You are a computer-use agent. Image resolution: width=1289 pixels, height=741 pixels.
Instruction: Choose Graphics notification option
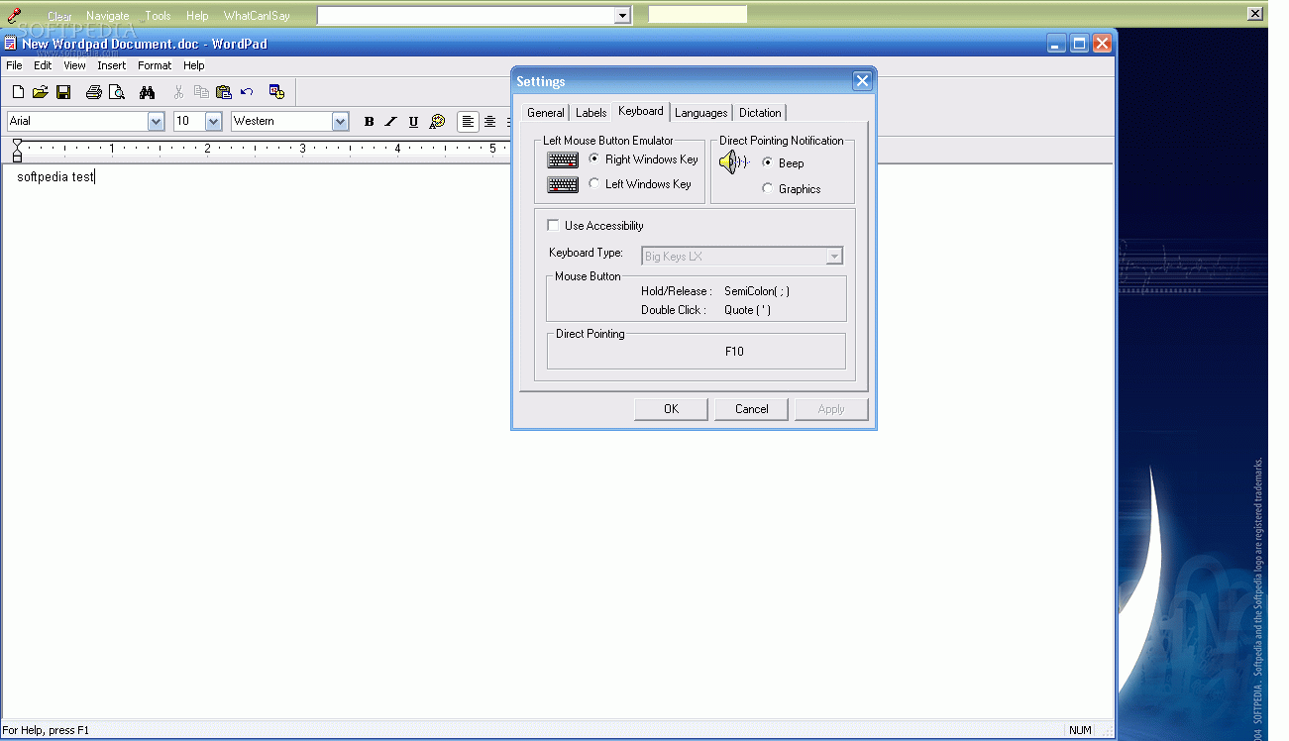pos(768,188)
